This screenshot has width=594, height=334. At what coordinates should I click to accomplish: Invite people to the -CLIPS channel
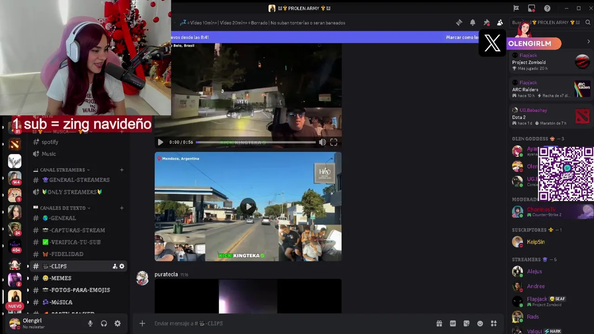(x=115, y=266)
